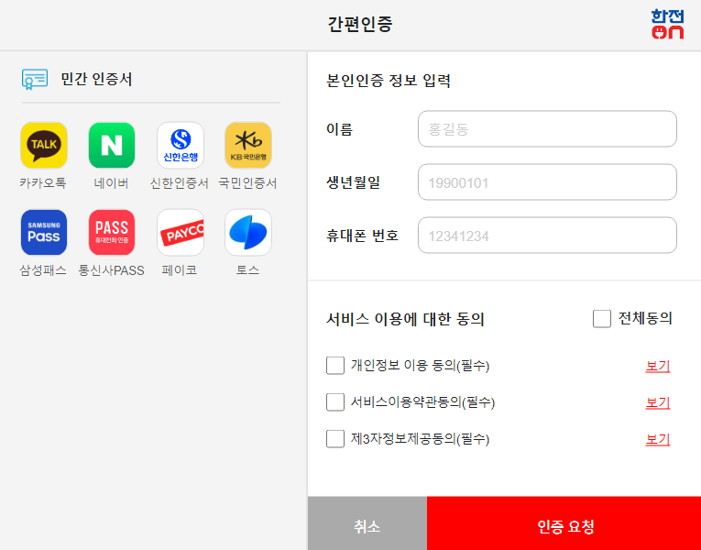Click the 전체동의 label text
The height and width of the screenshot is (550, 701).
645,318
